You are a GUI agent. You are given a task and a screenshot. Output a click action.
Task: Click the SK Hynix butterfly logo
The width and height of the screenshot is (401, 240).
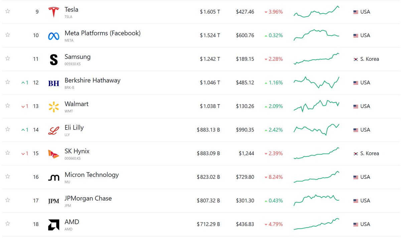[x=53, y=154]
